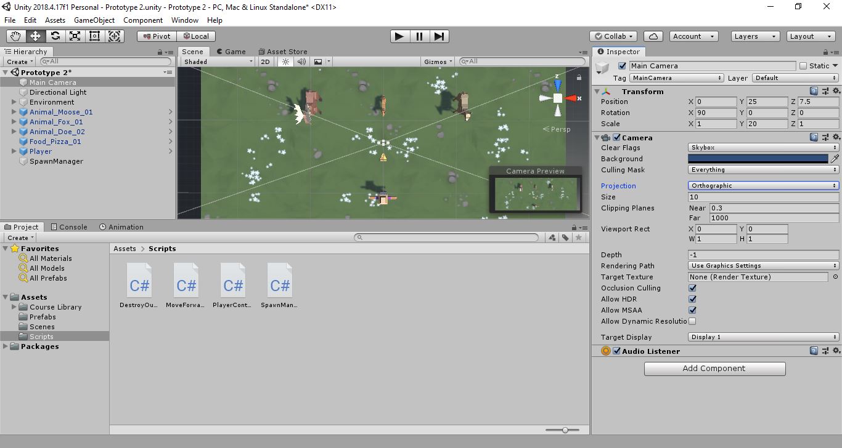Click search by label tag icon

pos(565,238)
